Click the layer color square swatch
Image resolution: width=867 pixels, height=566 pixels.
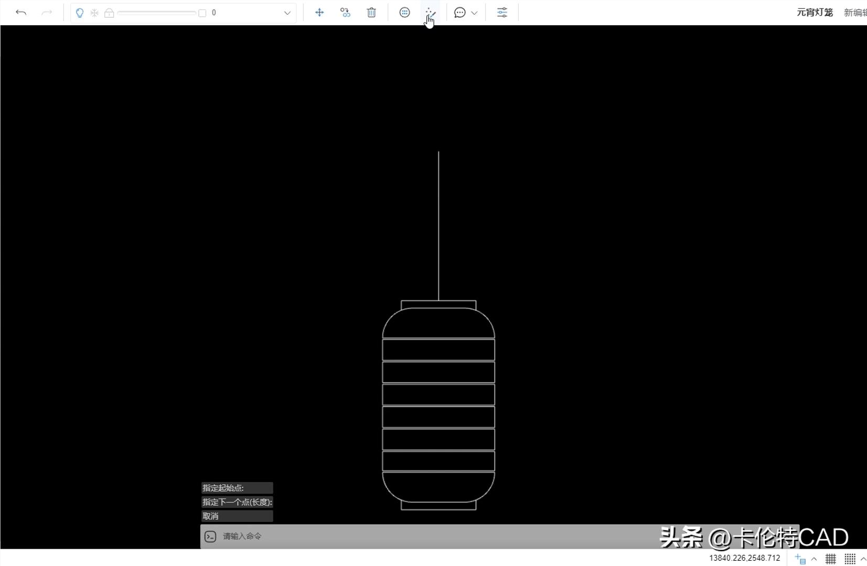(202, 13)
